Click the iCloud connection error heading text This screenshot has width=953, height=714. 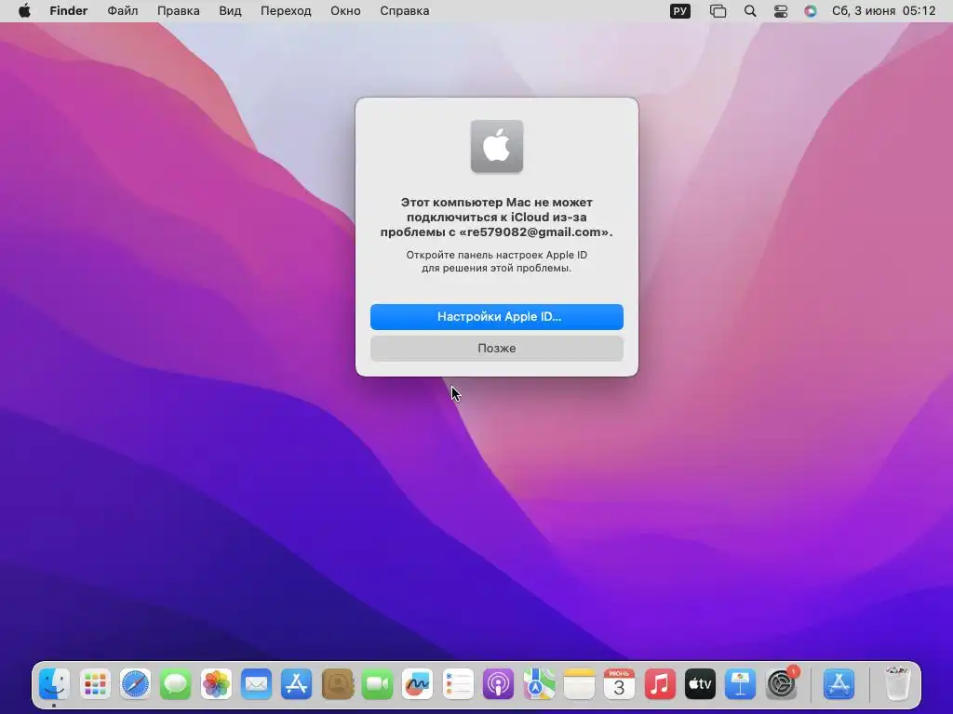497,217
